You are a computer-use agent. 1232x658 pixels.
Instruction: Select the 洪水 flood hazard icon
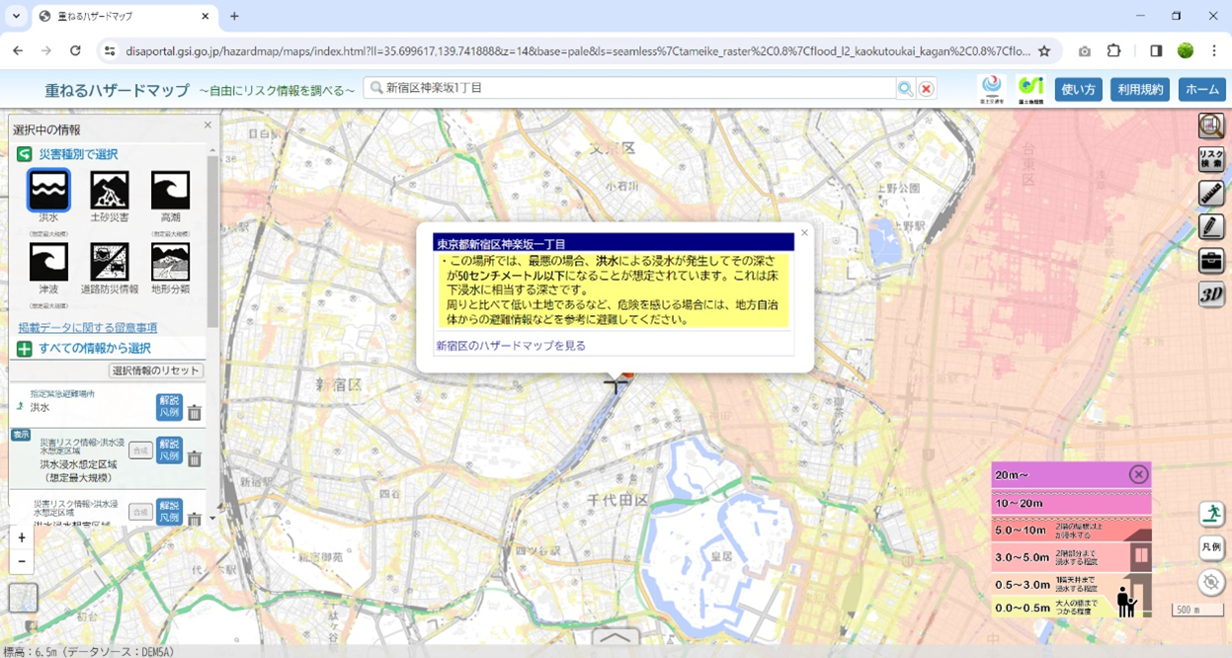(x=48, y=190)
